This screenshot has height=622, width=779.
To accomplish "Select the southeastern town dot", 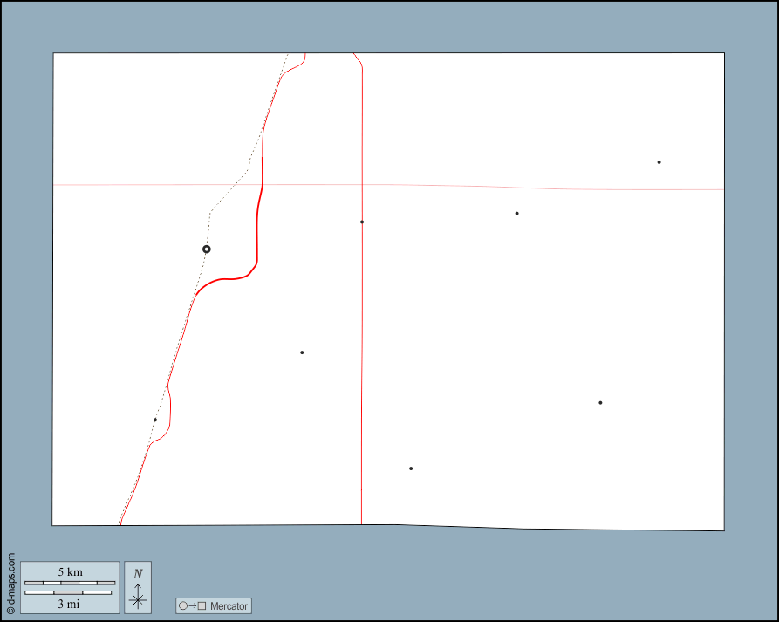I will 600,403.
